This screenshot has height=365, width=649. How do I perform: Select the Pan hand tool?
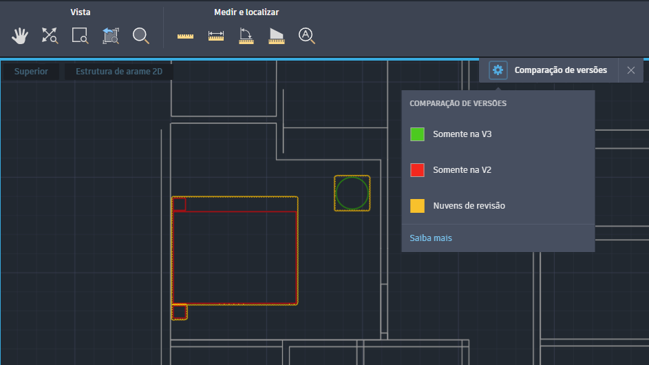(19, 36)
